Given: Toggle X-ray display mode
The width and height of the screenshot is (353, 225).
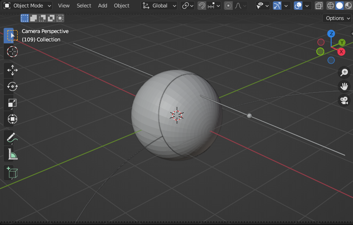Looking at the screenshot, I should [x=319, y=6].
